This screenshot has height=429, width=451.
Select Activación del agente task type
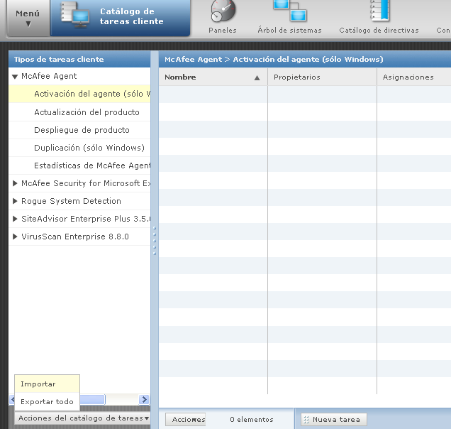(79, 94)
